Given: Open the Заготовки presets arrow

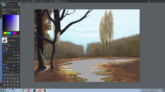Looking at the screenshot, I should [x=19, y=40].
